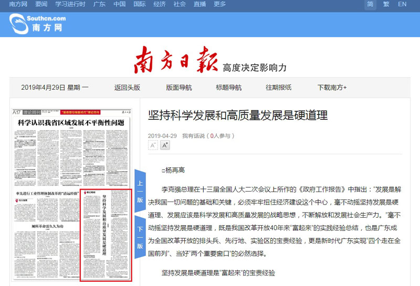Open the 国际 news section
The image size is (420, 286).
tap(140, 4)
